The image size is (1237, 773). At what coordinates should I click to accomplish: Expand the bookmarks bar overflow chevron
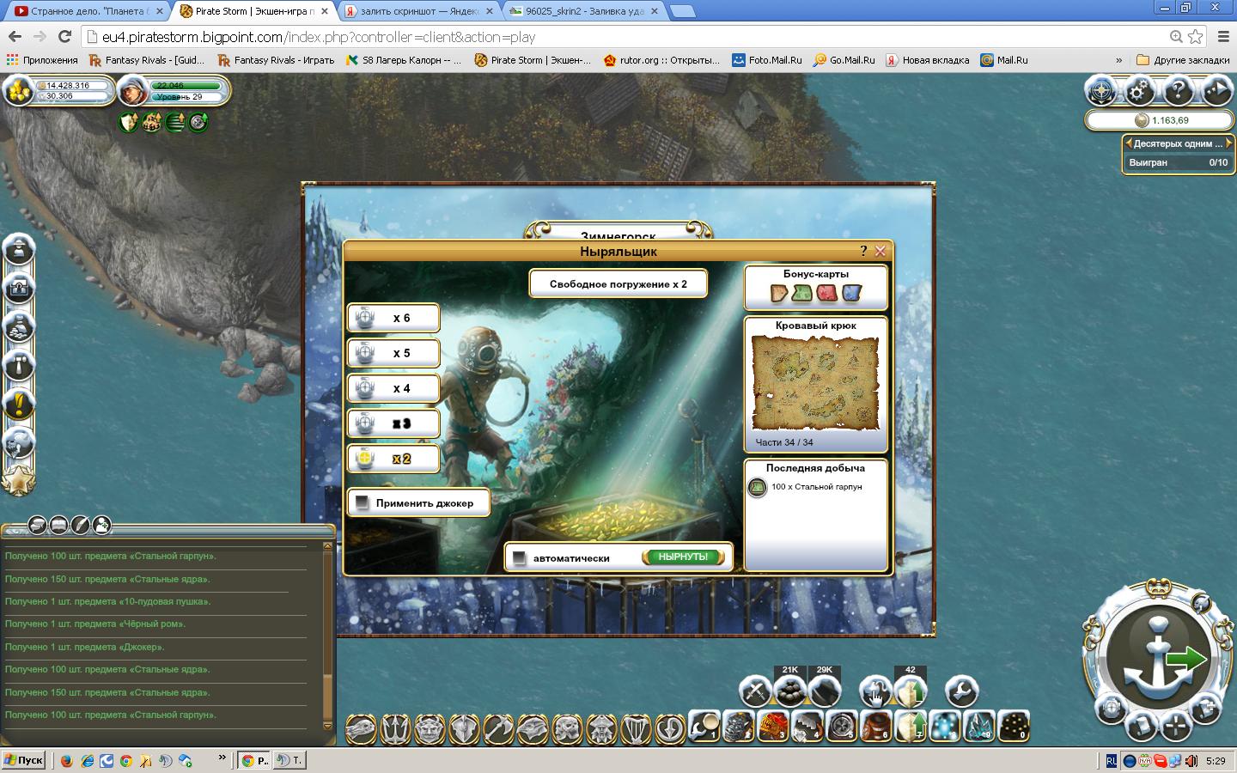1118,60
